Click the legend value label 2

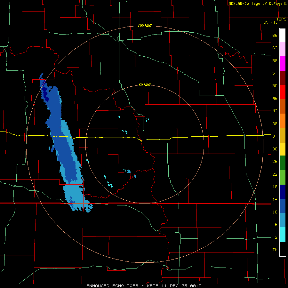click(x=276, y=237)
